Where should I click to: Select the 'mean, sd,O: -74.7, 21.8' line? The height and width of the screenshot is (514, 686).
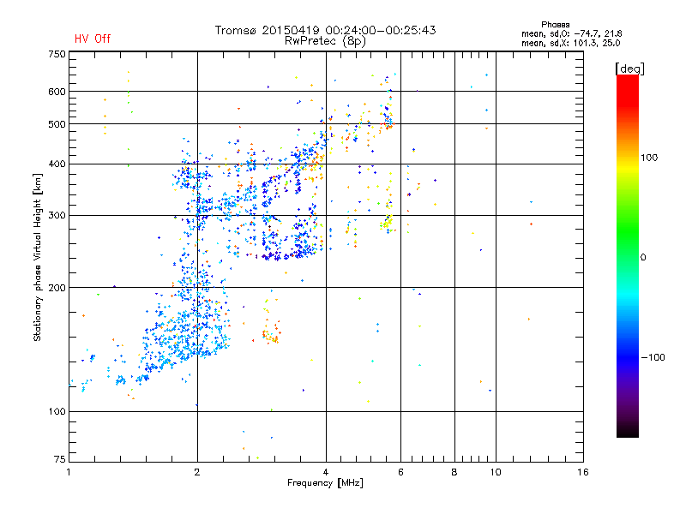(x=571, y=34)
